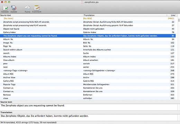Click translation 'schließen'
Image resolution: width=180 pixels, height=124 pixels.
click(x=88, y=98)
